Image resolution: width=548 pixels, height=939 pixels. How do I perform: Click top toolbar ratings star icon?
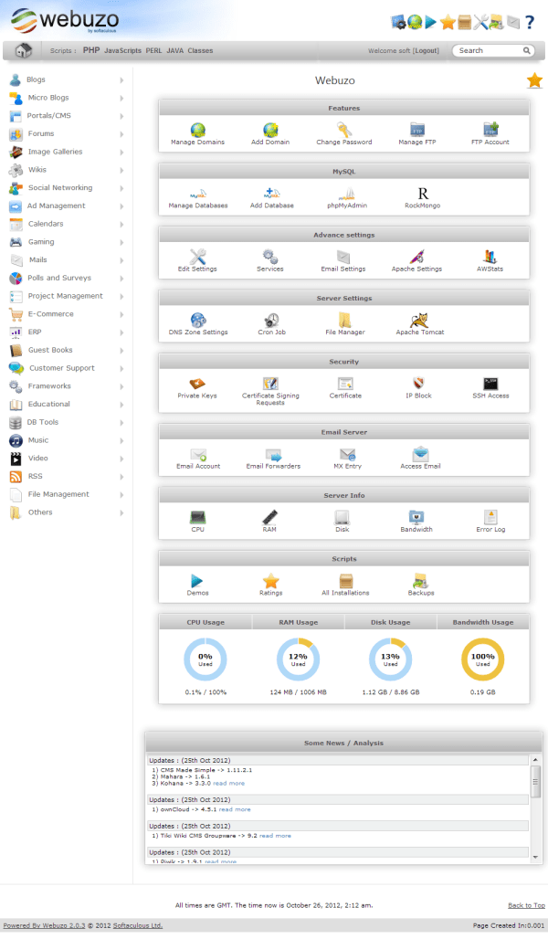coord(448,22)
